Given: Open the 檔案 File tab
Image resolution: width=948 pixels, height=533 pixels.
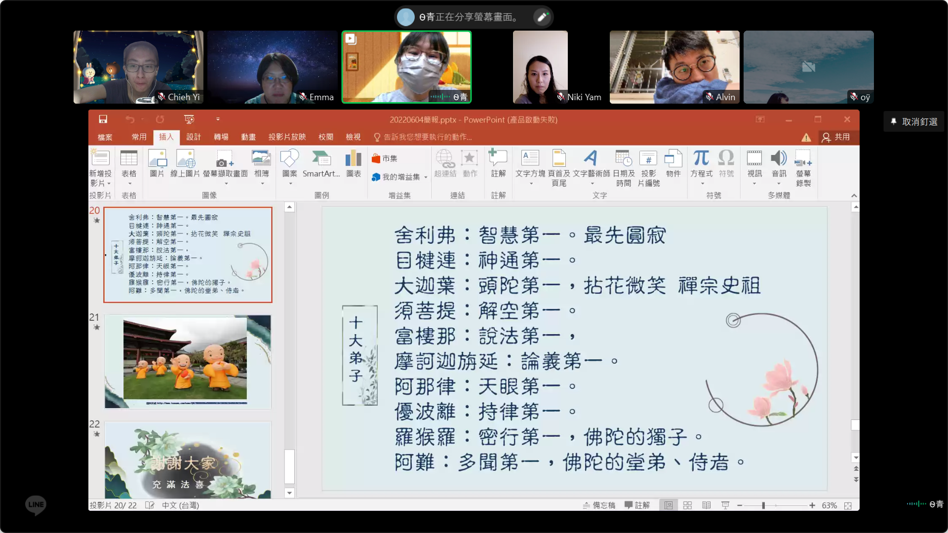Looking at the screenshot, I should point(105,137).
